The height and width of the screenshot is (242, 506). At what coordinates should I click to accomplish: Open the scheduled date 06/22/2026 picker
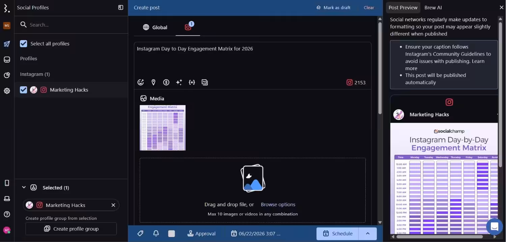pos(256,234)
